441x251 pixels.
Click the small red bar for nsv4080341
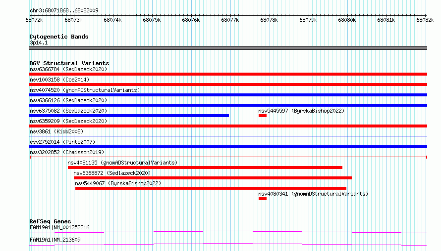tap(263, 199)
